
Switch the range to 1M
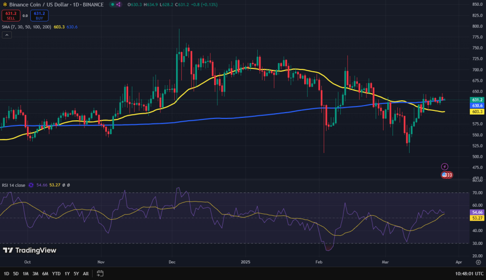(26, 274)
